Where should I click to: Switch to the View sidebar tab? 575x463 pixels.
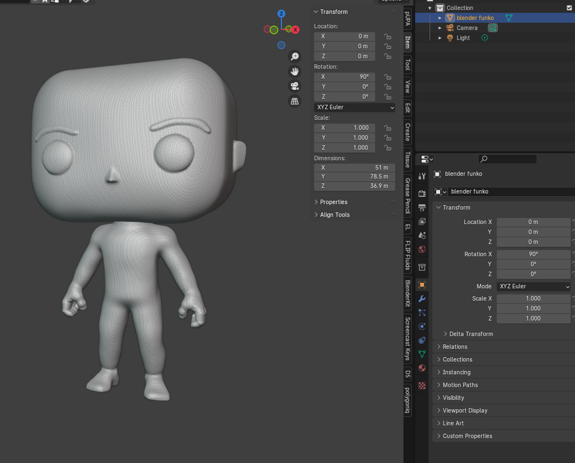(x=407, y=86)
